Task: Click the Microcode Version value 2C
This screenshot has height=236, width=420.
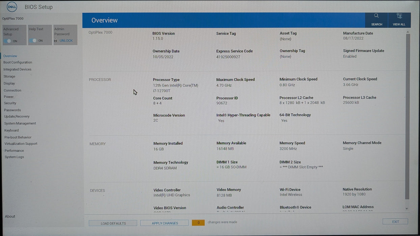Action: click(x=156, y=120)
